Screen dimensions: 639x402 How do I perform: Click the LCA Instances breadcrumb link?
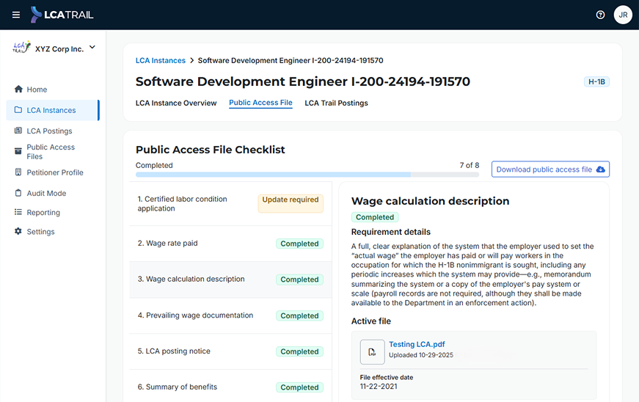pos(161,60)
